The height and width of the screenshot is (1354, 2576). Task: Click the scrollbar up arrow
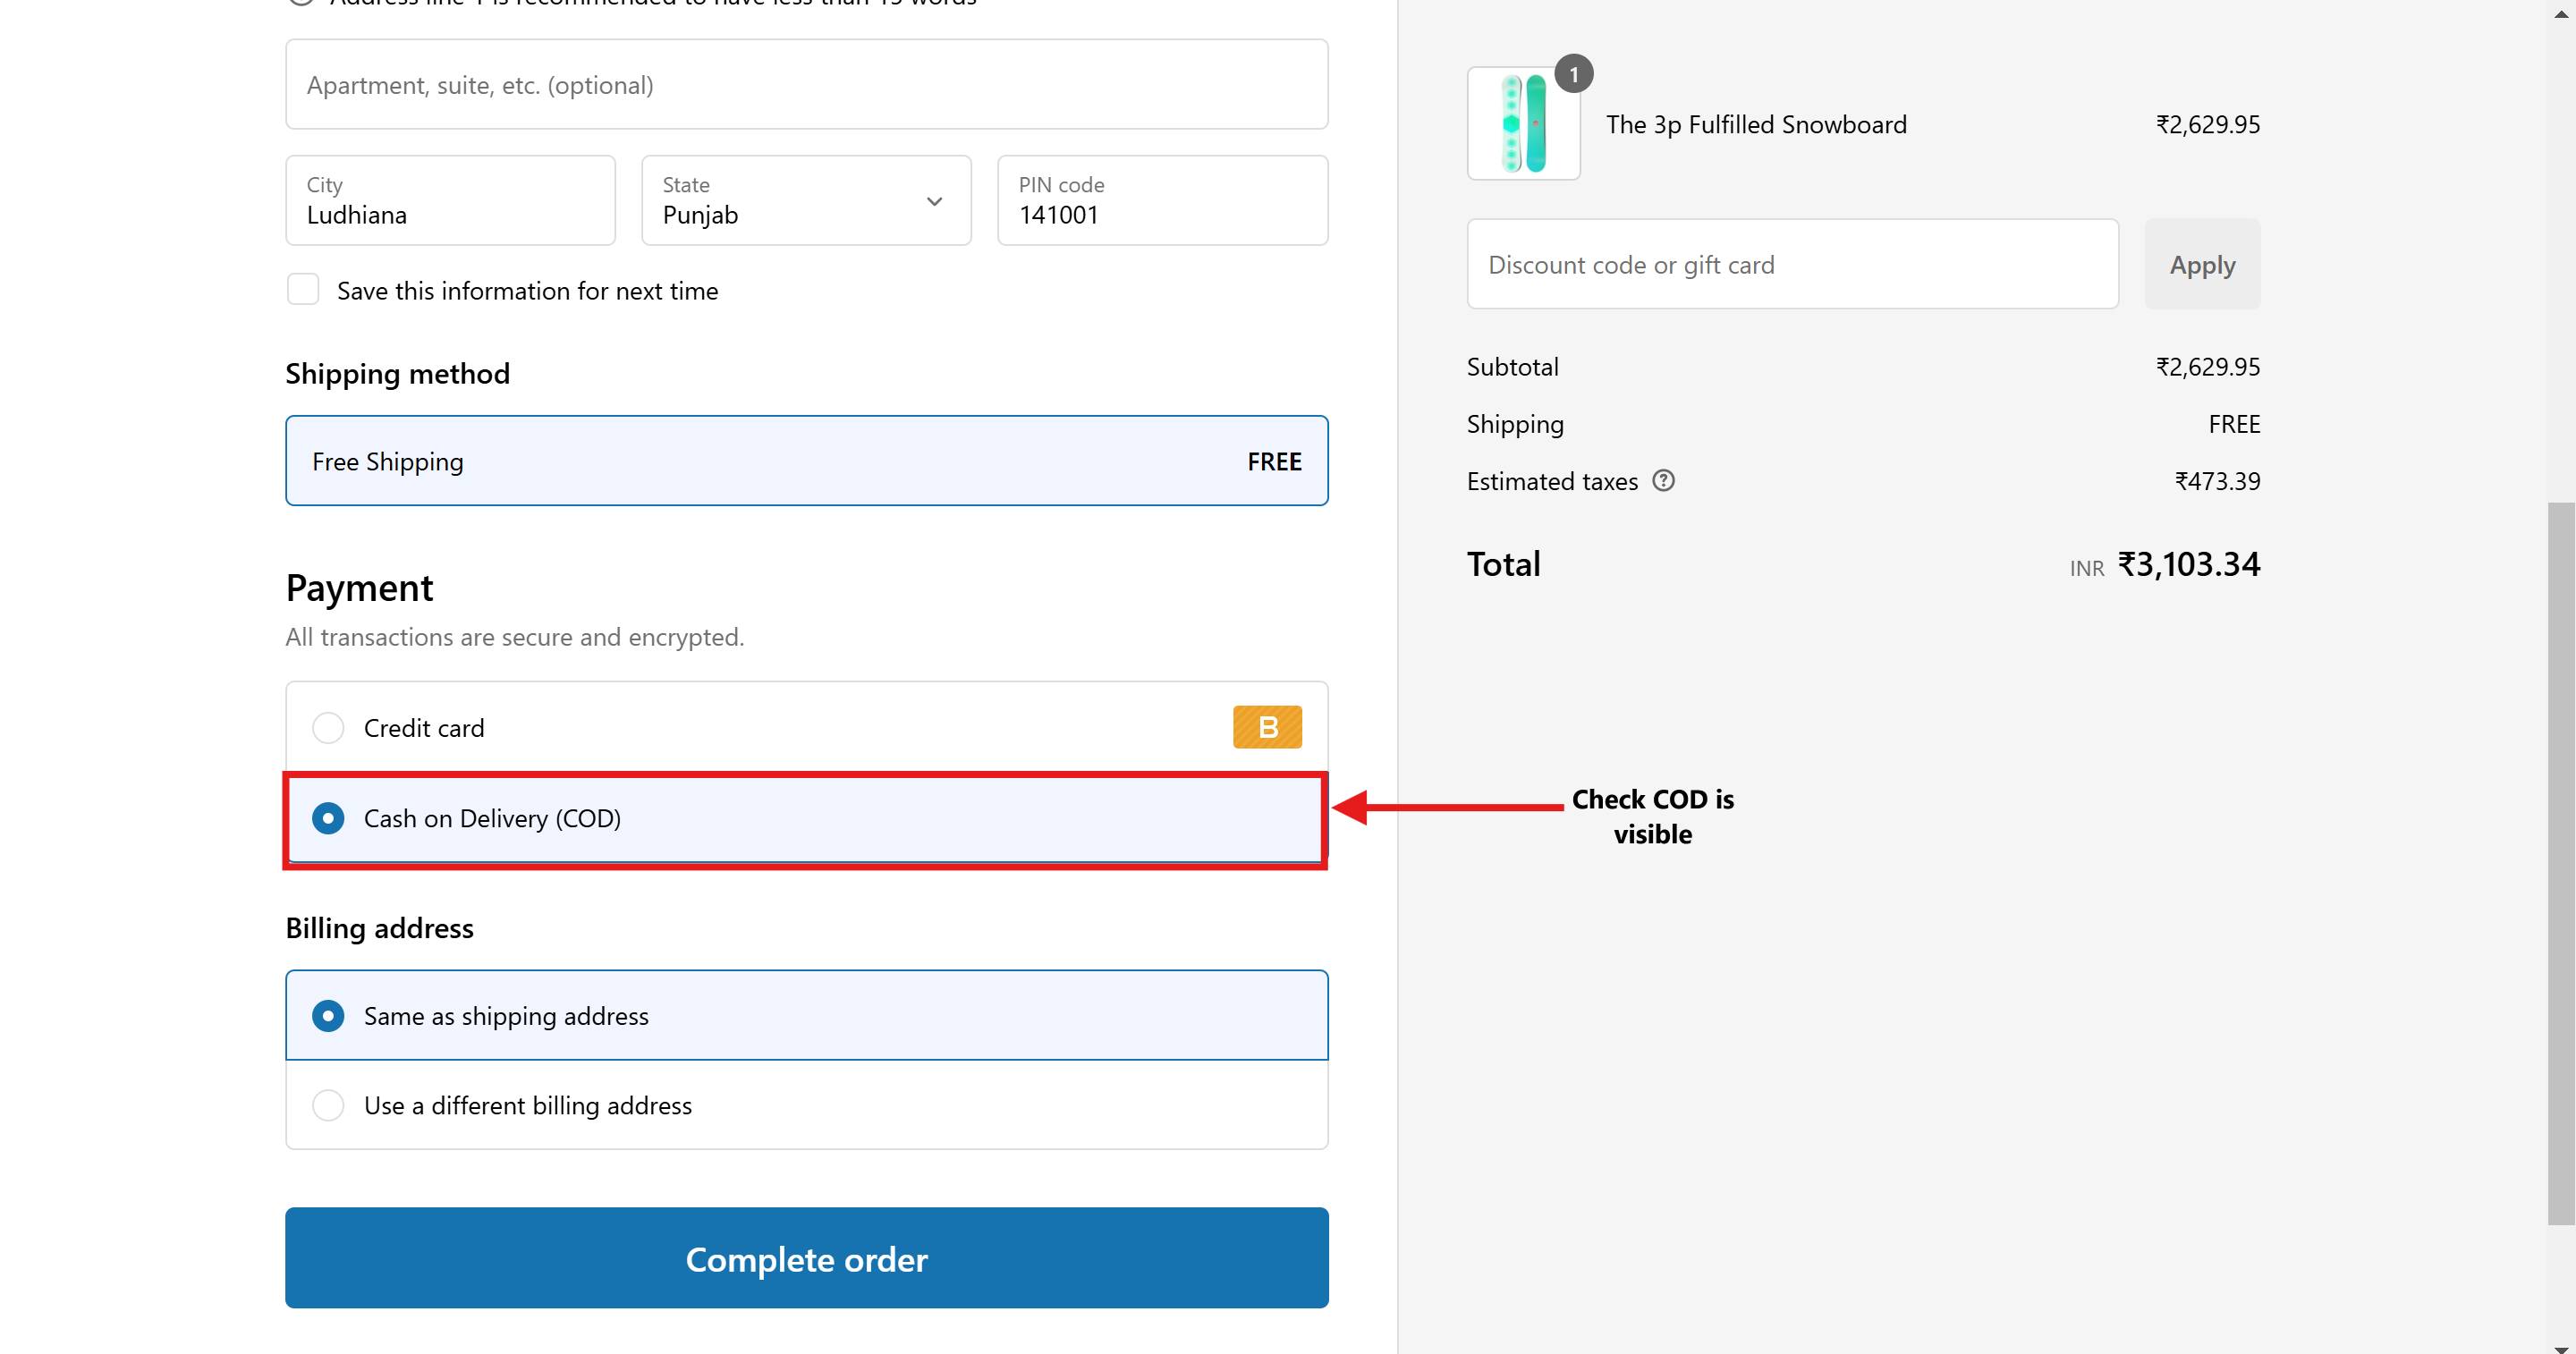tap(2561, 13)
